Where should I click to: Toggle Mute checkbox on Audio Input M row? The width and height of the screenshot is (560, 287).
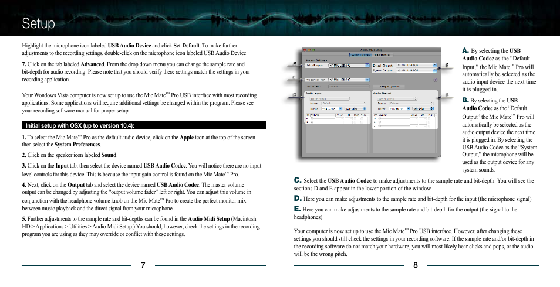[x=355, y=119]
